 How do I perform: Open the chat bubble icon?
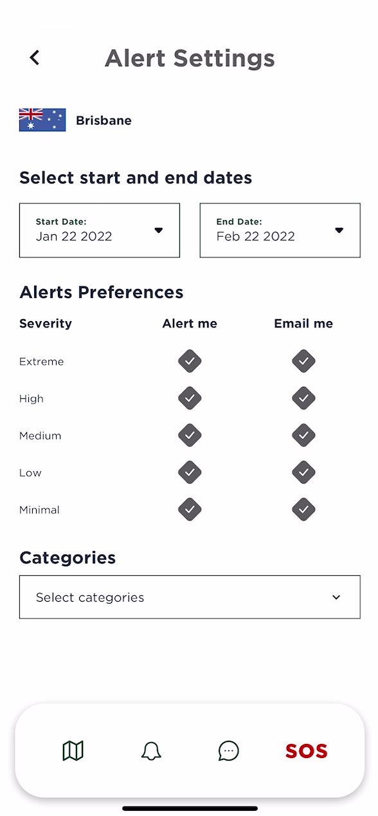[x=228, y=750]
